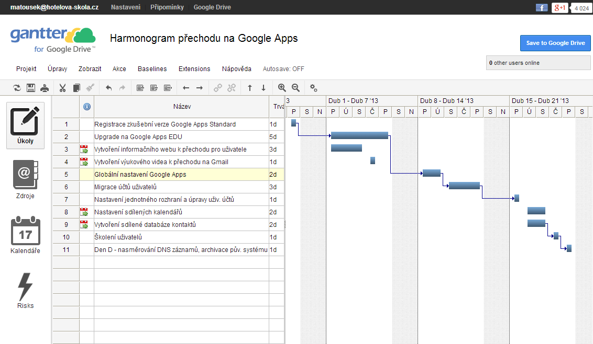Click the constraint calendar icon in row 8
This screenshot has width=593, height=344.
84,212
